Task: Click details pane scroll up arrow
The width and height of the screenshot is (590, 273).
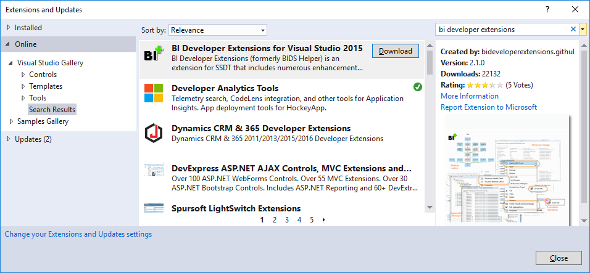Action: click(584, 45)
